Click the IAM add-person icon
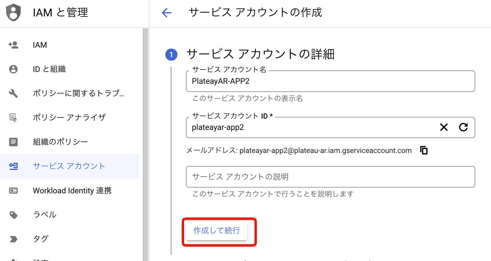 (13, 45)
